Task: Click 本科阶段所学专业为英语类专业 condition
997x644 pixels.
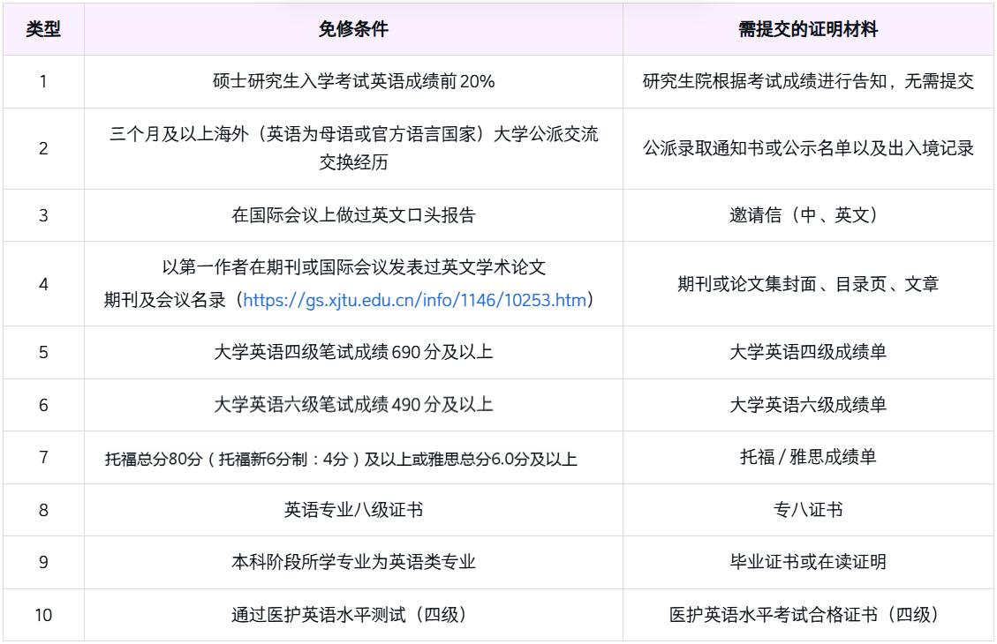Action: [353, 562]
